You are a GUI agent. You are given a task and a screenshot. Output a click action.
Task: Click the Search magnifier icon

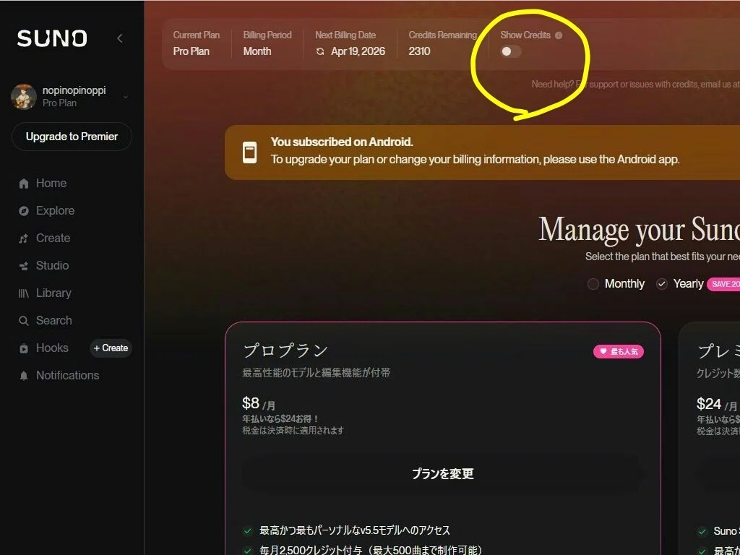[24, 321]
